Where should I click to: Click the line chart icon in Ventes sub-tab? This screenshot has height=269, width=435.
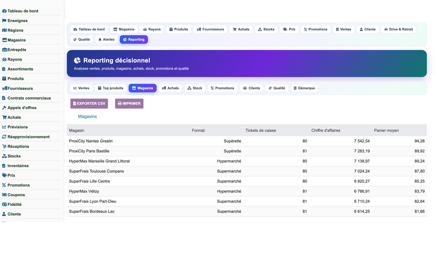[x=75, y=88]
